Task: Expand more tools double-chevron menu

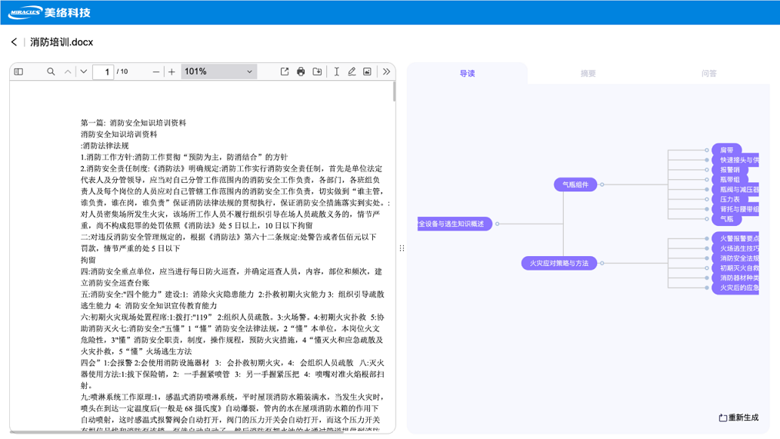Action: [386, 72]
